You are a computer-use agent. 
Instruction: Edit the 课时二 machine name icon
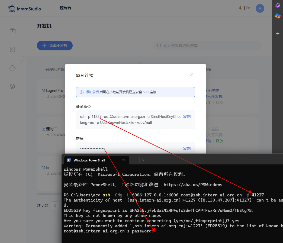[x=43, y=129]
